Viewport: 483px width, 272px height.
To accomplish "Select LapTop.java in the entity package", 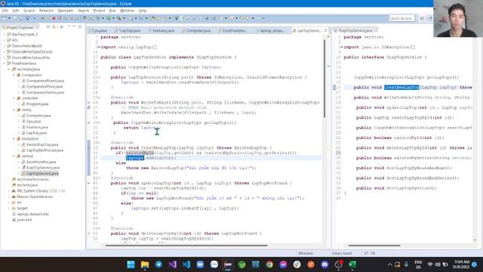I will pos(36,133).
